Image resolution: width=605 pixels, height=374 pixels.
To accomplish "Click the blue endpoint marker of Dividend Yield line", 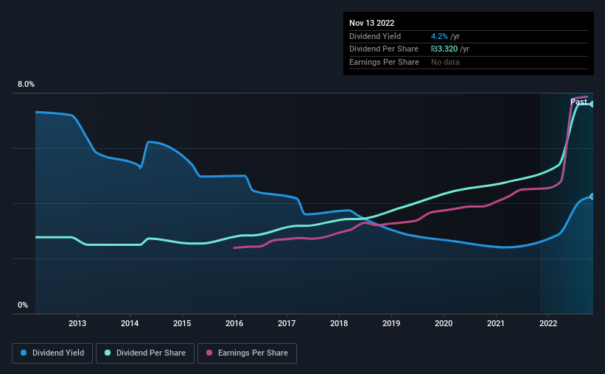I will [592, 196].
